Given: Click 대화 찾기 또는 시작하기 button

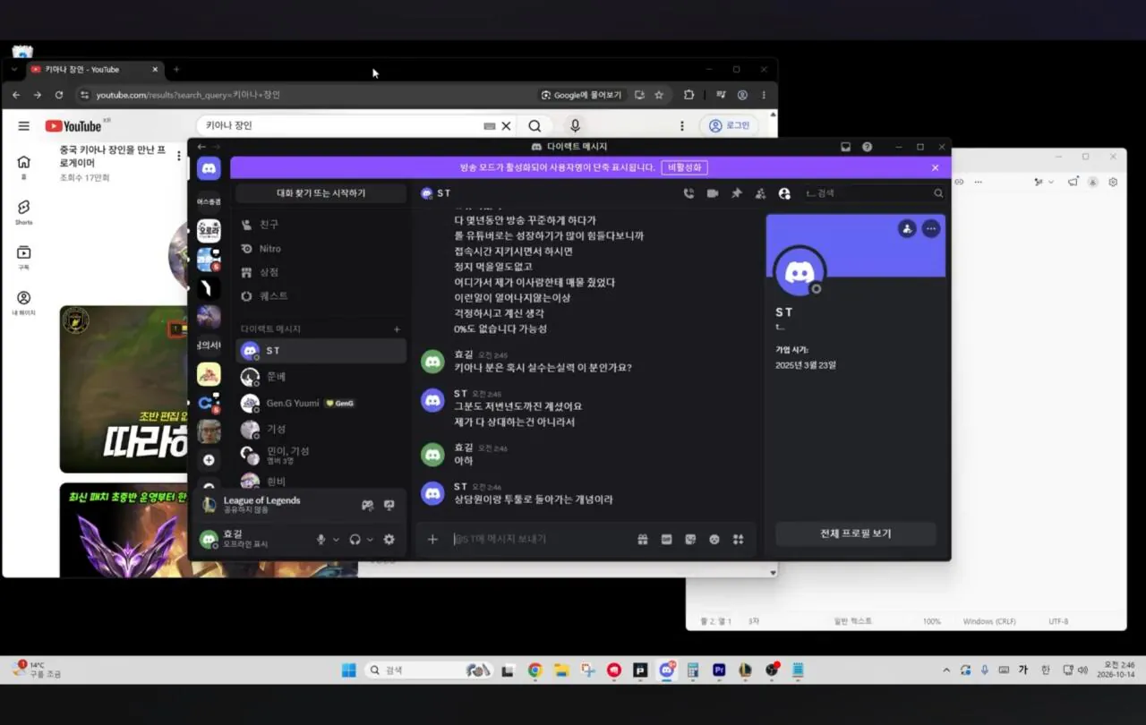Looking at the screenshot, I should pyautogui.click(x=321, y=193).
